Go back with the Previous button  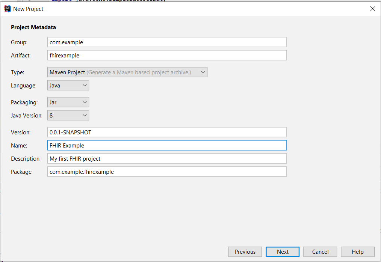[x=245, y=252]
